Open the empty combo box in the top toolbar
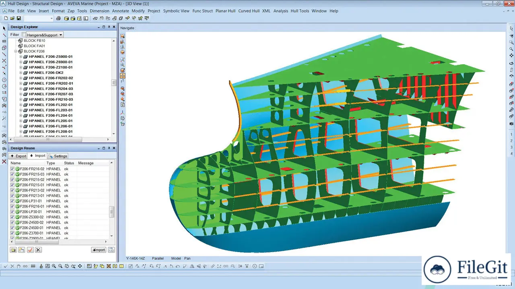Screen dimensions: 515x289 (39, 18)
